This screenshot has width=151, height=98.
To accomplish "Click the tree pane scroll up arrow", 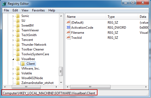I will 61,16.
